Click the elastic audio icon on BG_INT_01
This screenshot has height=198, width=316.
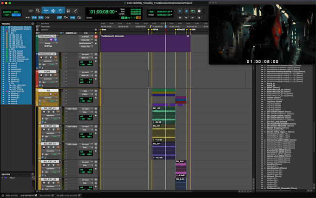click(45, 122)
